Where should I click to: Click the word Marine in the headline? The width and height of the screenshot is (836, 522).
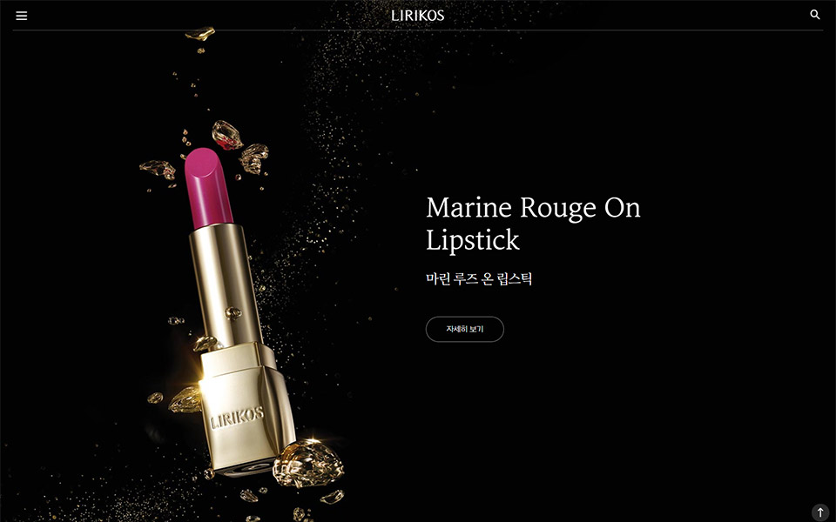click(x=469, y=207)
